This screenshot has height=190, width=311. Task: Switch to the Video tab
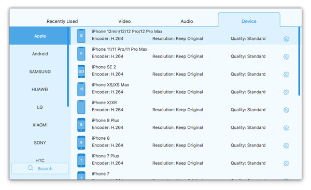tap(124, 21)
